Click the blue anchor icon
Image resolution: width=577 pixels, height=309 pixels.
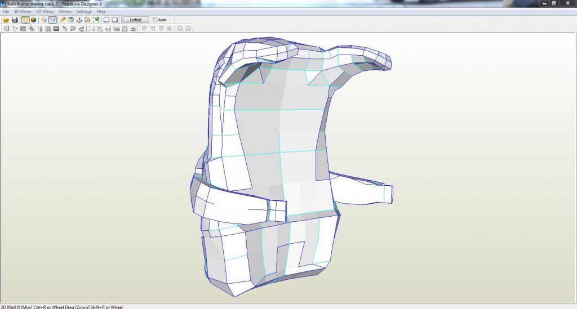[79, 20]
